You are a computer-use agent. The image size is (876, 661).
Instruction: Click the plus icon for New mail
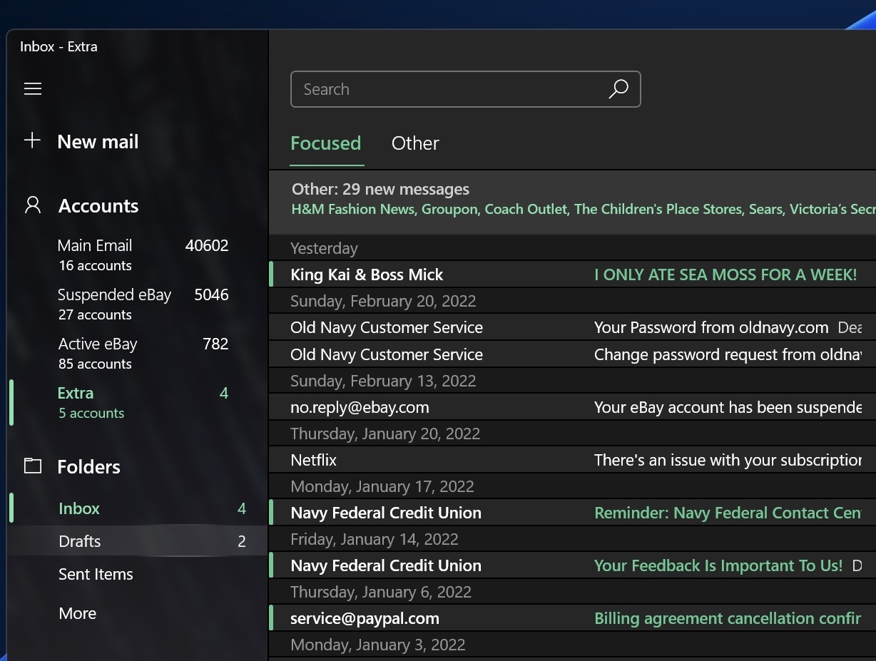[x=33, y=140]
